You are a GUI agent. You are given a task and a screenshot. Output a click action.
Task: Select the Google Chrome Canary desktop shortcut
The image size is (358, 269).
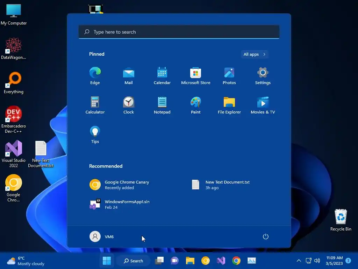[14, 188]
